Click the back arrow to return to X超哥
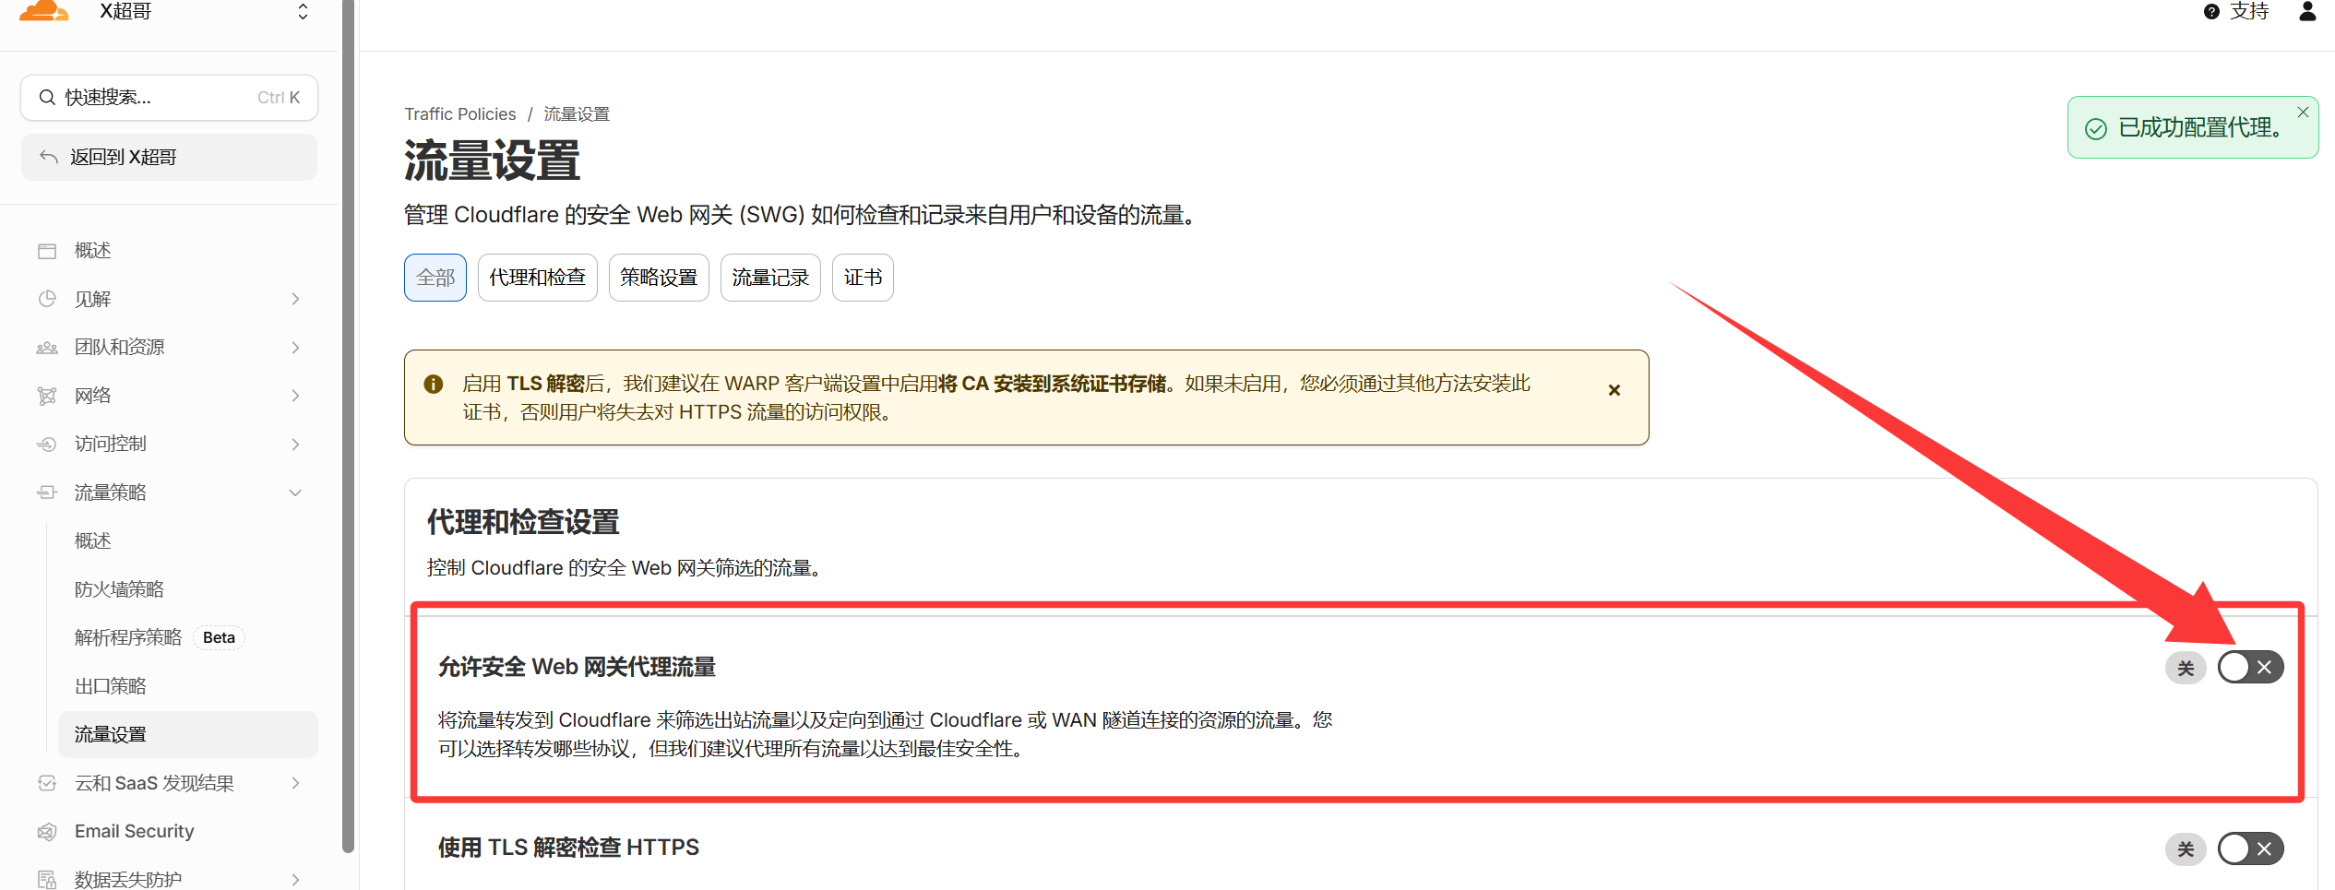 click(50, 158)
